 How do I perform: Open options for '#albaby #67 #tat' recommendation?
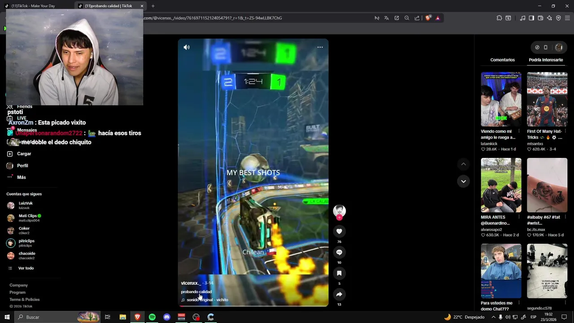[x=565, y=217]
